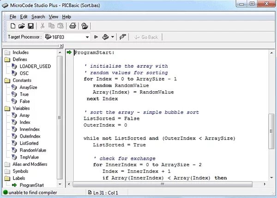This screenshot has width=277, height=198.
Task: Open a file with the folder icon
Action: (x=22, y=26)
